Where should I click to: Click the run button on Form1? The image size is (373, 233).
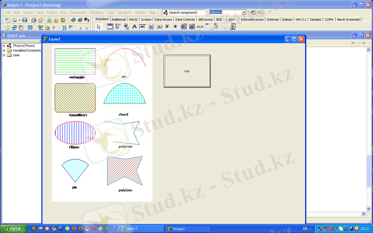[x=187, y=71]
